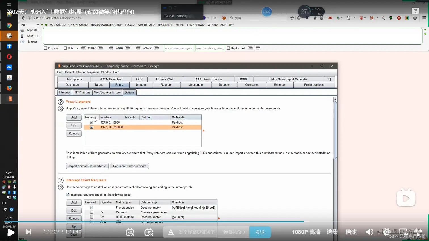Toggle Running checkbox for 127.0.0.1:8888
The width and height of the screenshot is (429, 241).
92,122
